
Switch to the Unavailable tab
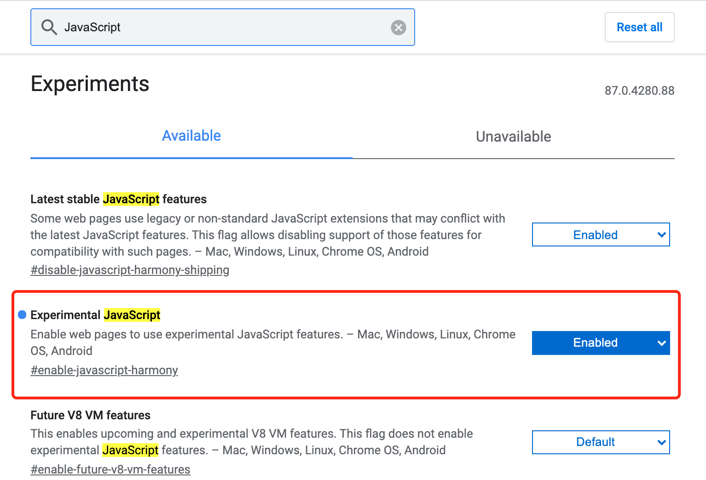pyautogui.click(x=514, y=137)
